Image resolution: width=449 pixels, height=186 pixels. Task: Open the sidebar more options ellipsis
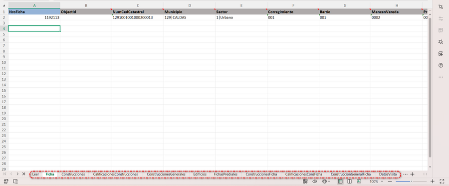pyautogui.click(x=441, y=77)
